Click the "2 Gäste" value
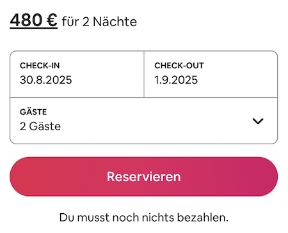The image size is (288, 233). tap(40, 126)
